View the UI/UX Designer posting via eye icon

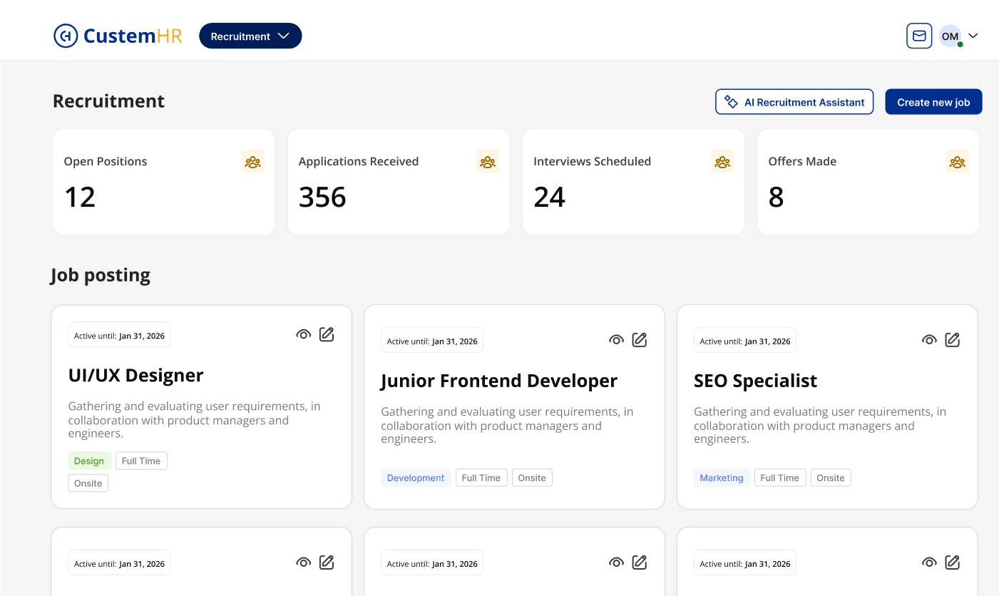304,334
